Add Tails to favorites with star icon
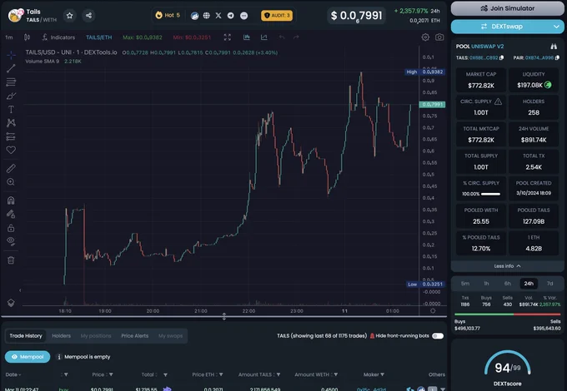 70,16
